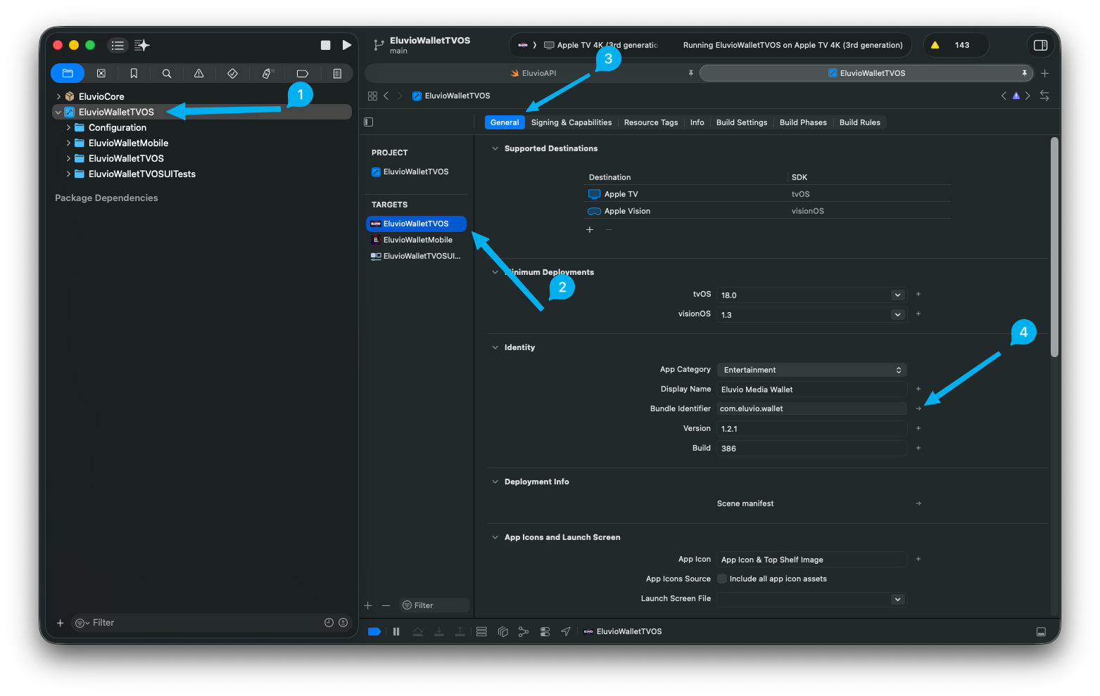Image resolution: width=1100 pixels, height=696 pixels.
Task: Open the Debug navigator
Action: tap(267, 73)
